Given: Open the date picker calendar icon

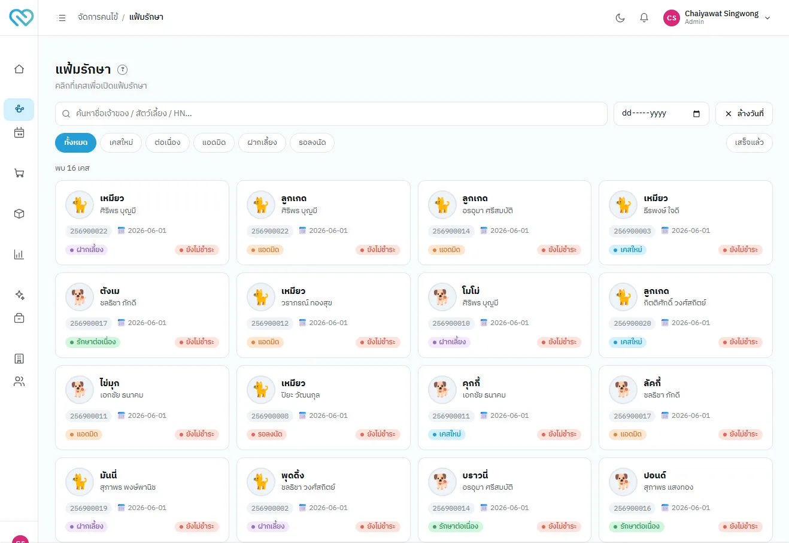Looking at the screenshot, I should 696,114.
